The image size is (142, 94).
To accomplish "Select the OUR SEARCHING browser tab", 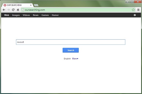I will (x=18, y=5).
